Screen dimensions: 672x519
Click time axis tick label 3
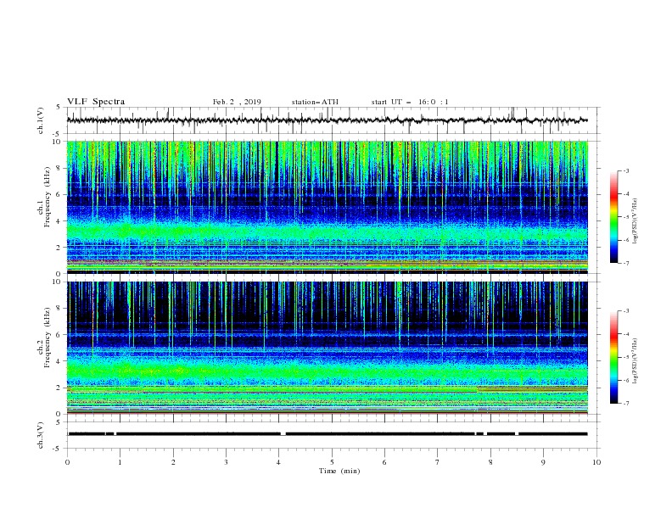pos(226,462)
